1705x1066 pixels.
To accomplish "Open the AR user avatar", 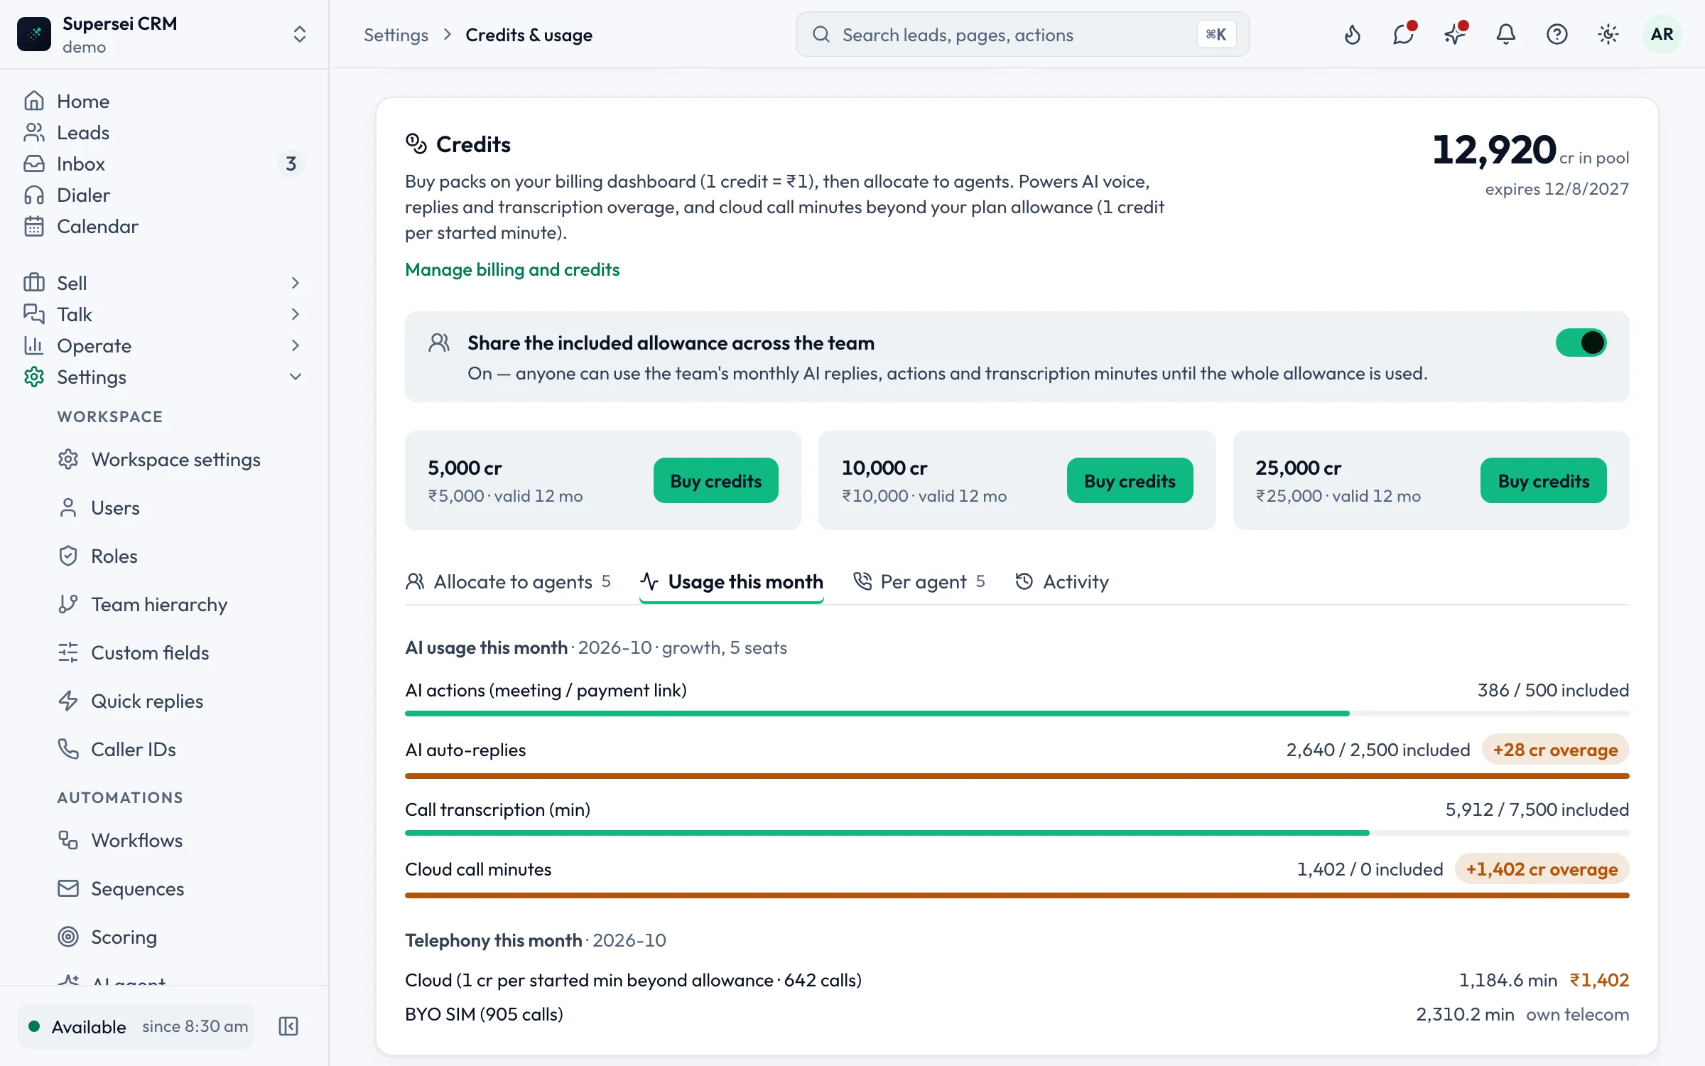I will pos(1662,34).
